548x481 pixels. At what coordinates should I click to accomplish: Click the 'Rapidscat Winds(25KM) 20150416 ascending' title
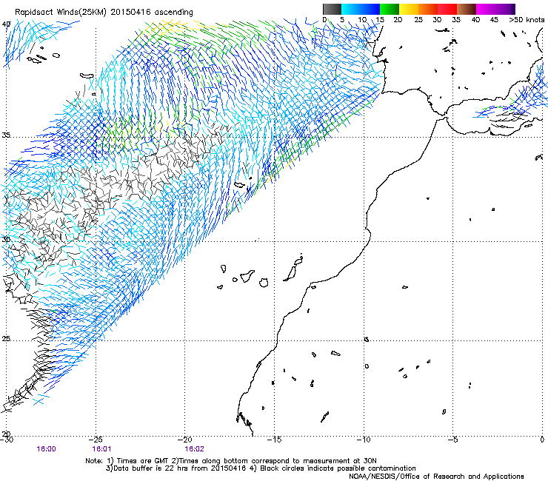[104, 12]
